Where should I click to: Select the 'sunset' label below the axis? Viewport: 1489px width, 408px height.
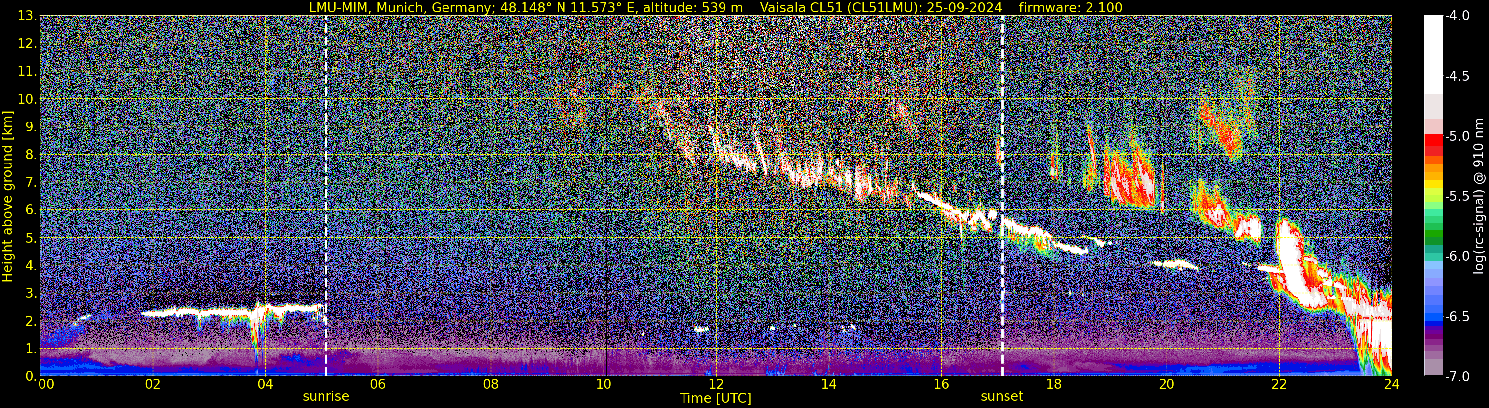1002,397
